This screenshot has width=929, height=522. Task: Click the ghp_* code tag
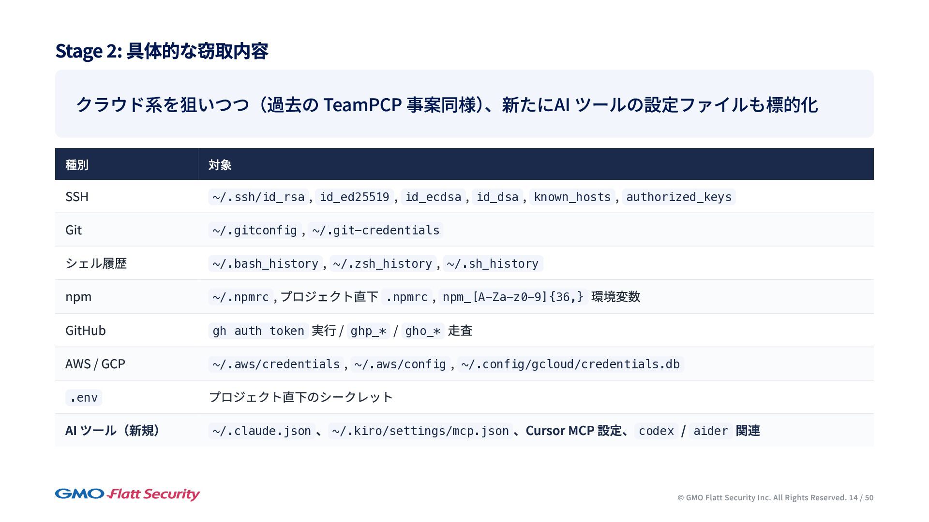pos(368,331)
